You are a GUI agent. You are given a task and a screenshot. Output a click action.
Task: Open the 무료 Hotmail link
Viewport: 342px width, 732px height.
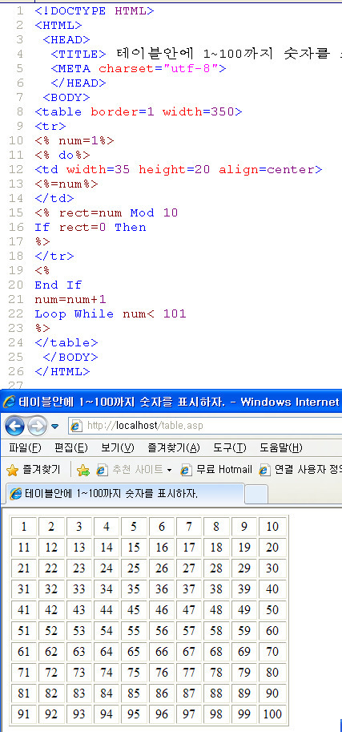(x=217, y=470)
